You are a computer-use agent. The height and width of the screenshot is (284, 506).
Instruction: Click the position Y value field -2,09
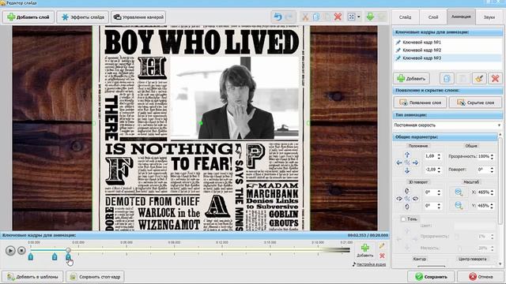pyautogui.click(x=430, y=170)
